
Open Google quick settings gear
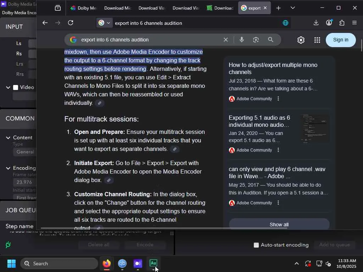pos(301,40)
